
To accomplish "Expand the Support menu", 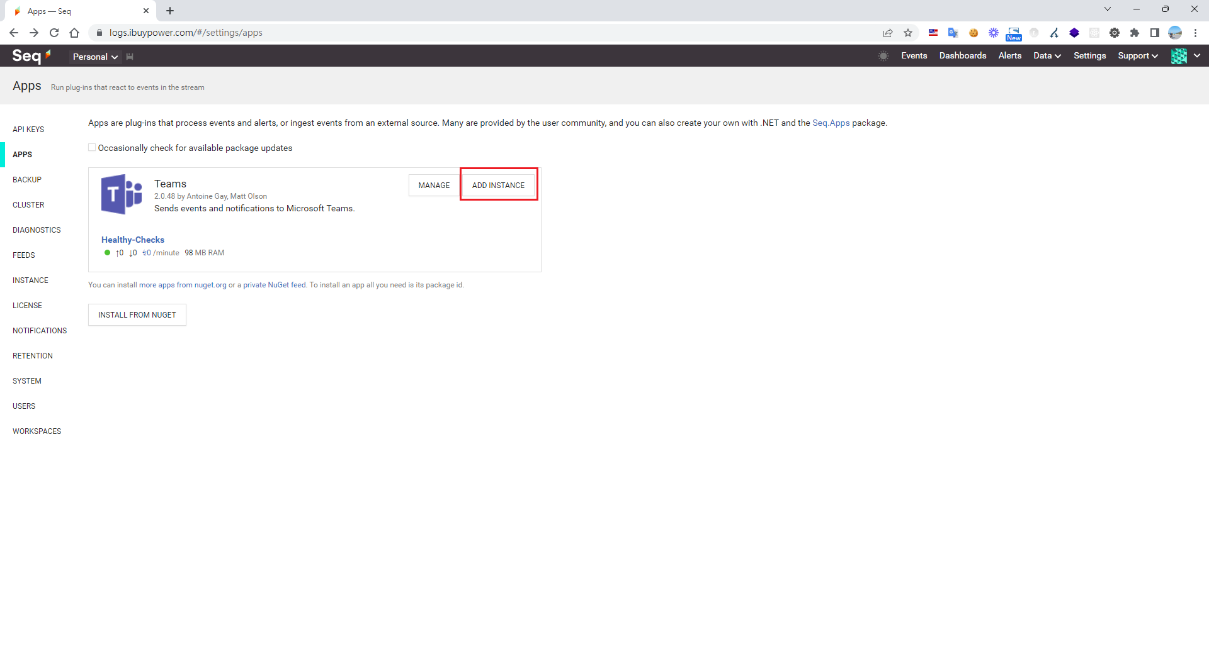I will [x=1137, y=56].
